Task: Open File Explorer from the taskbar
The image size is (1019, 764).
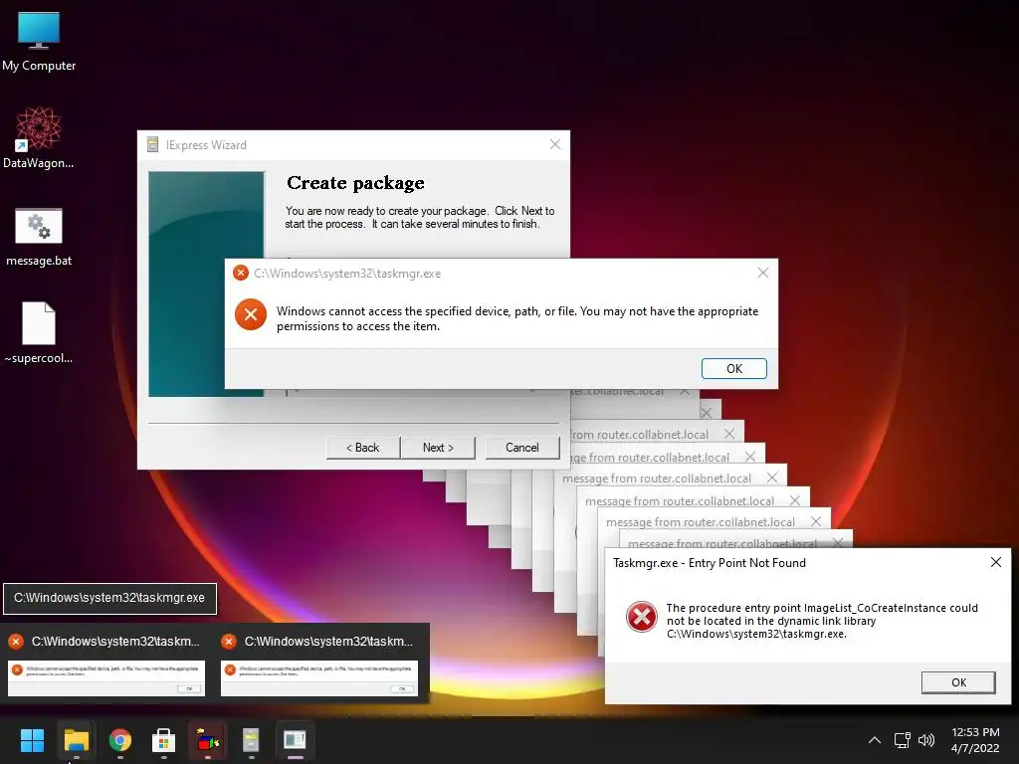Action: tap(76, 739)
